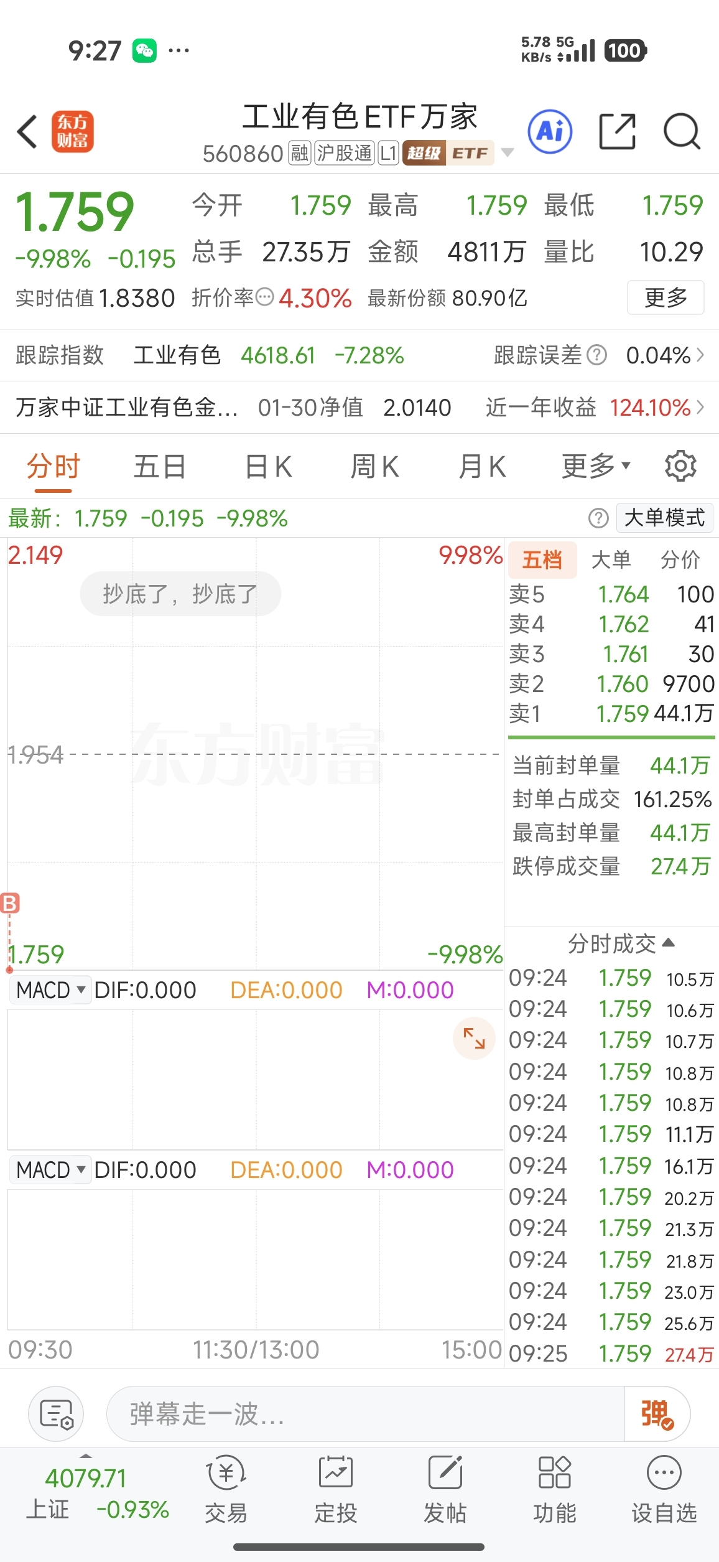The width and height of the screenshot is (719, 1562).
Task: Switch to the 五日 tab
Action: pyautogui.click(x=160, y=466)
